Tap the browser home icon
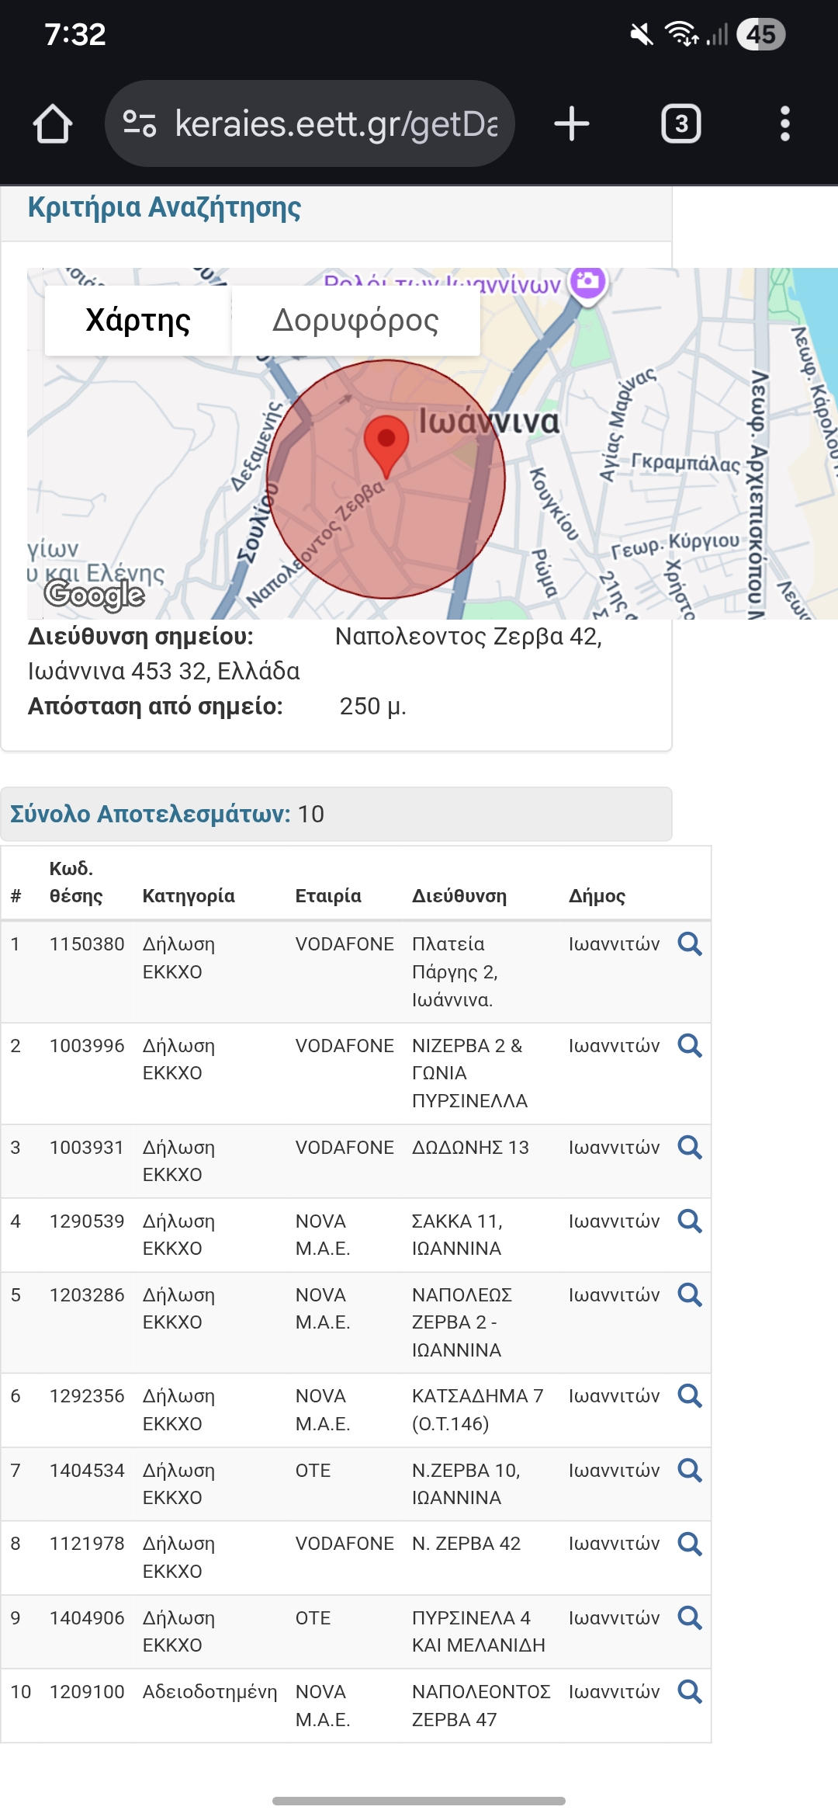 (53, 124)
